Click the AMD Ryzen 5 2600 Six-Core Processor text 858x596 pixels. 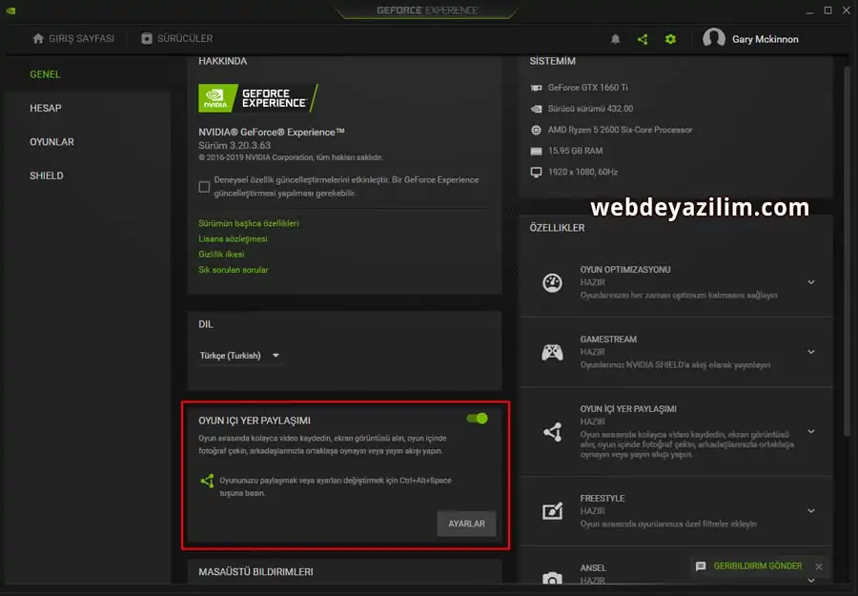(620, 130)
